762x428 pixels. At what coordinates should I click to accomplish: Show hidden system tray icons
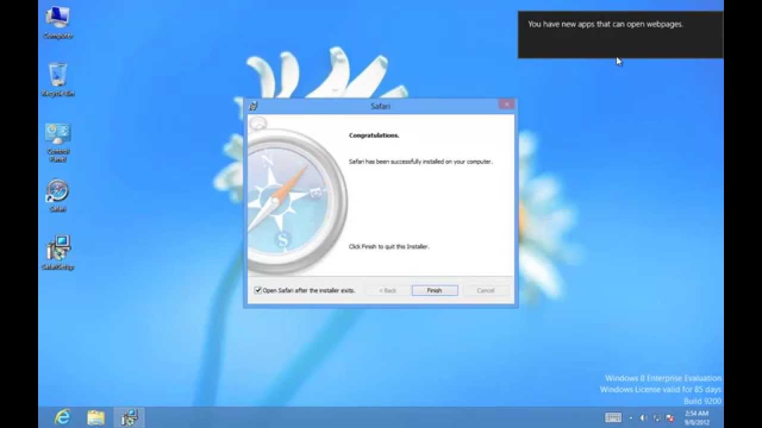pyautogui.click(x=631, y=418)
